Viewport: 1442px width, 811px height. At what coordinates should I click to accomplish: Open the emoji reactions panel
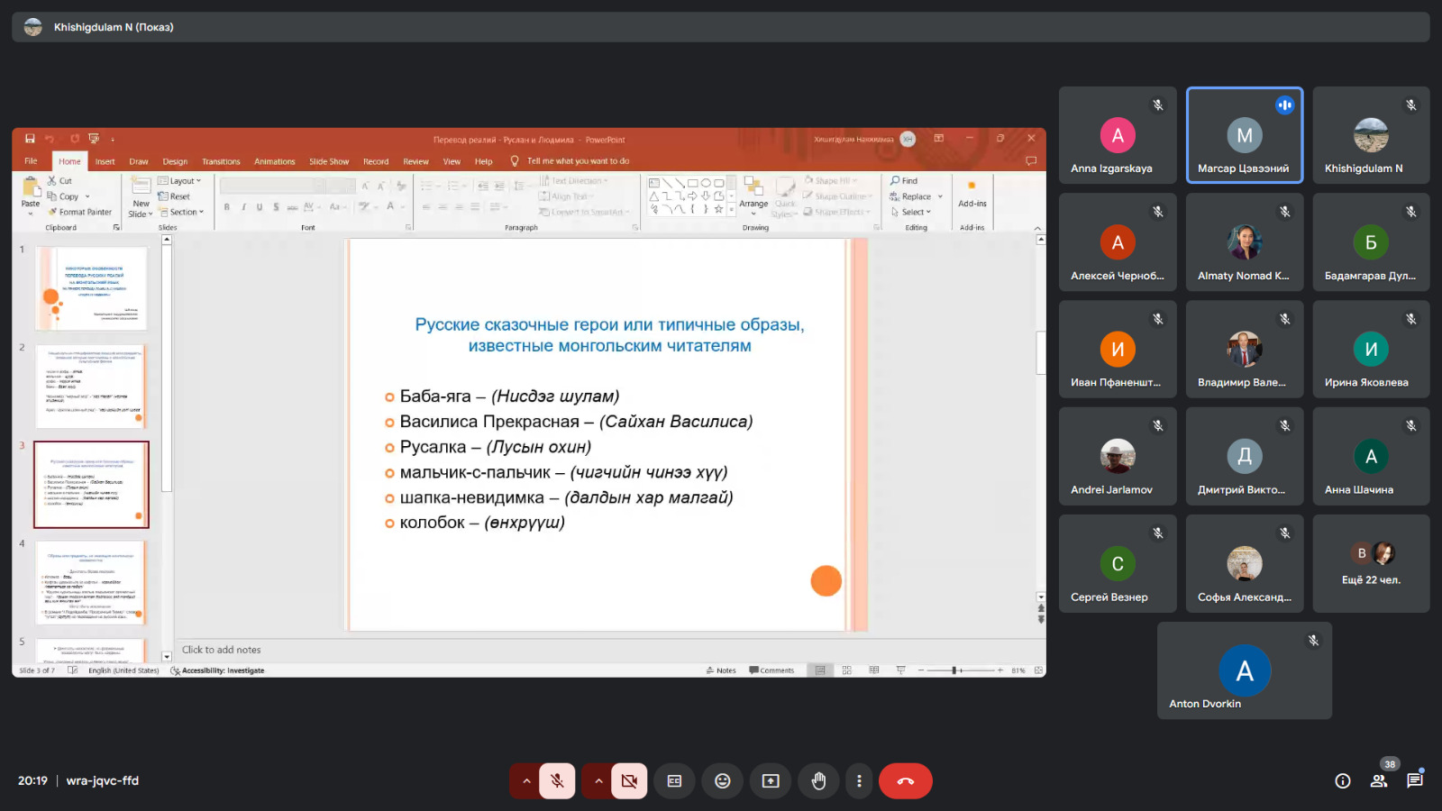coord(722,781)
